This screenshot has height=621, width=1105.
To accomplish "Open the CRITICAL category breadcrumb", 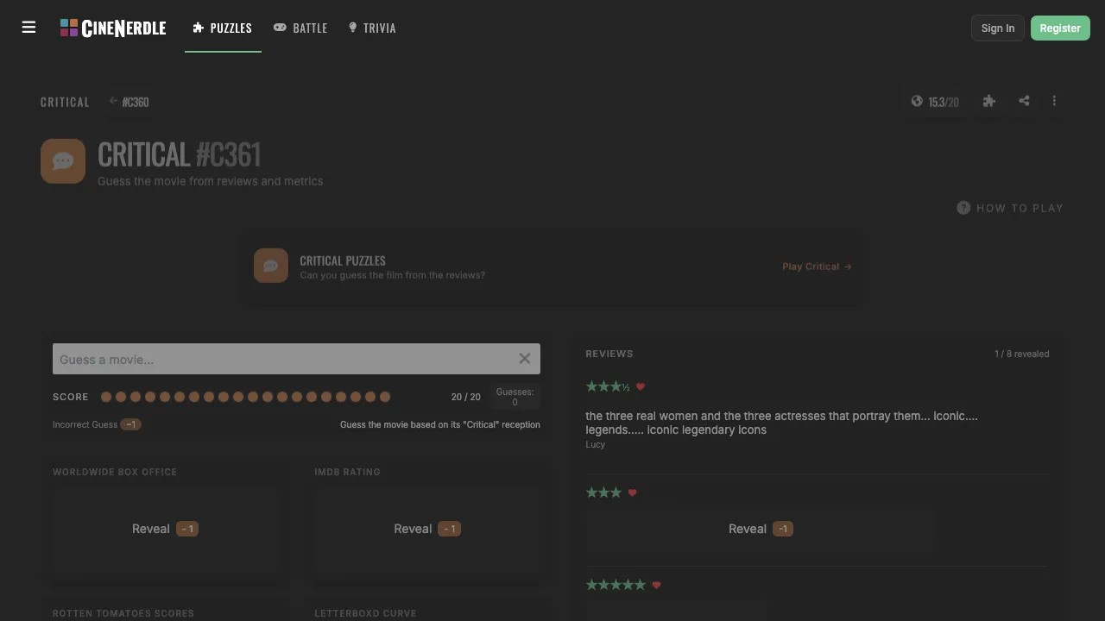I will pos(65,102).
